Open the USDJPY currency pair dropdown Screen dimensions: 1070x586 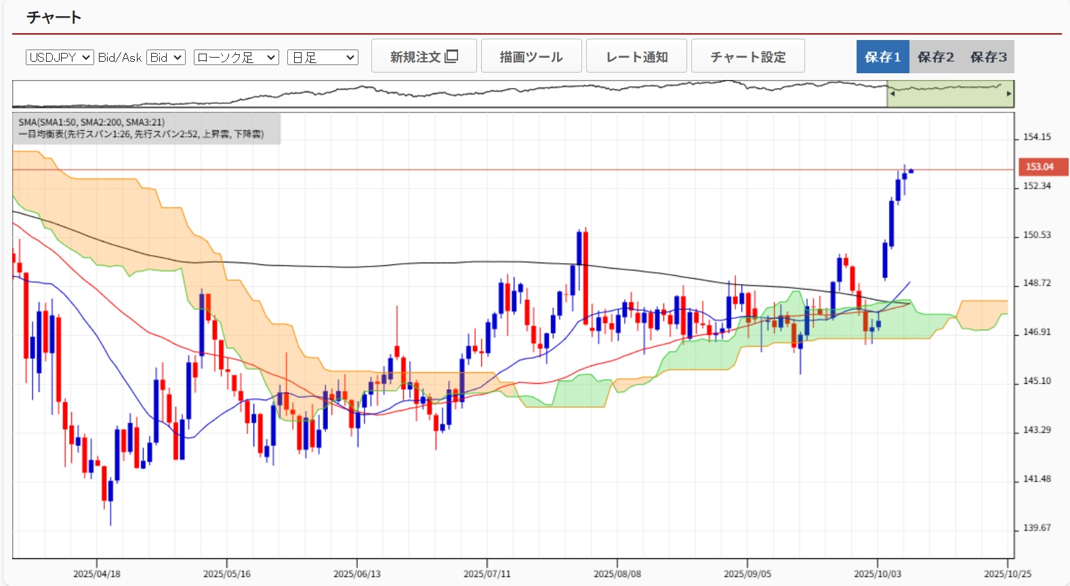(x=60, y=58)
